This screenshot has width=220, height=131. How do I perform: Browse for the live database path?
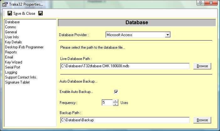[x=202, y=66]
